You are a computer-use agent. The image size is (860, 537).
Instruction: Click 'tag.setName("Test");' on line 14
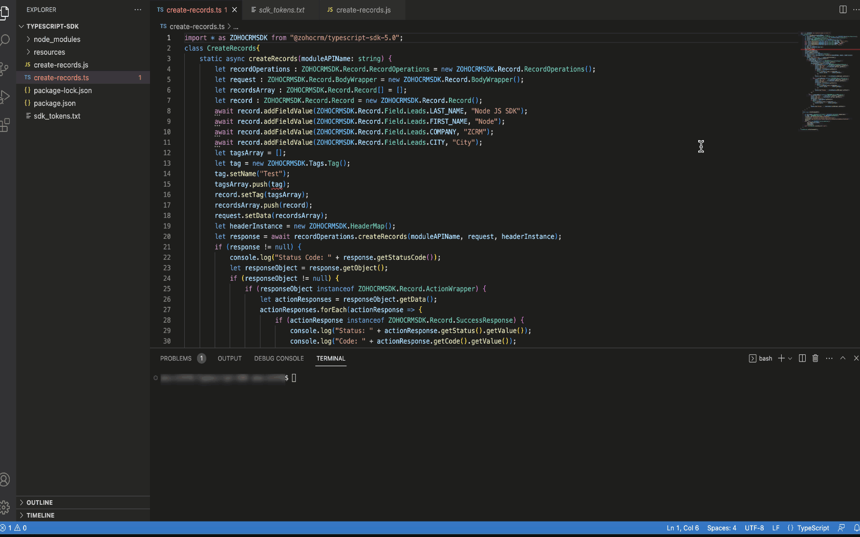pyautogui.click(x=252, y=174)
